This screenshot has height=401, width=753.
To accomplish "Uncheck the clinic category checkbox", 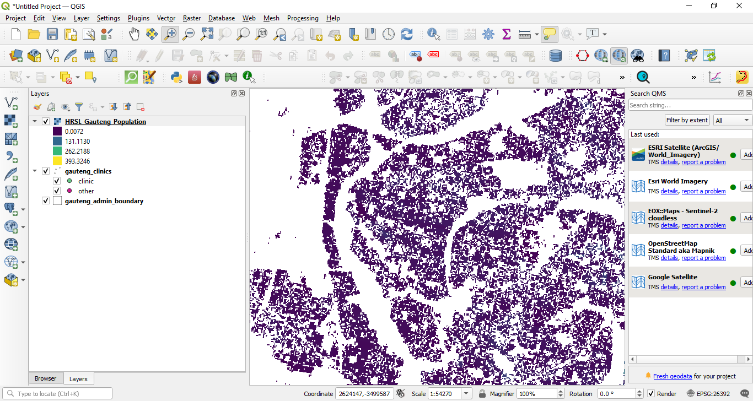I will coord(57,181).
